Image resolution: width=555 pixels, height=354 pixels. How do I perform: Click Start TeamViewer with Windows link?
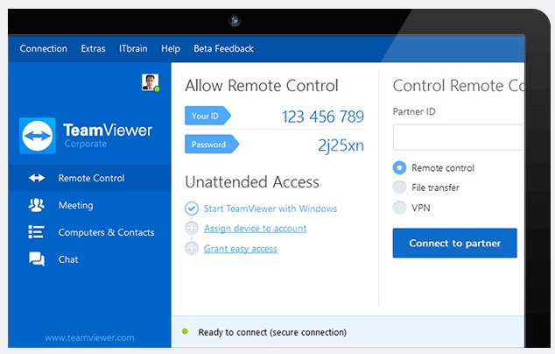point(270,209)
